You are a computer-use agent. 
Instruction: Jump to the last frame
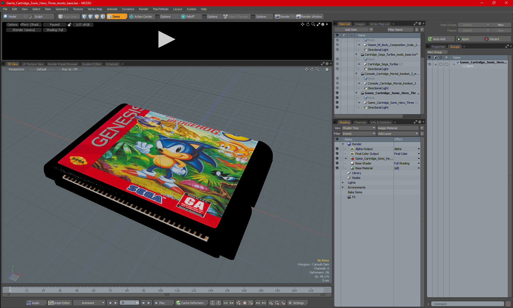tap(150, 303)
